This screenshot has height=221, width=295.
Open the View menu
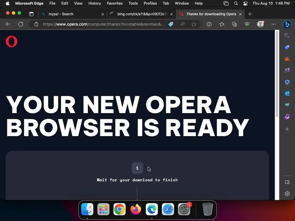78,3
